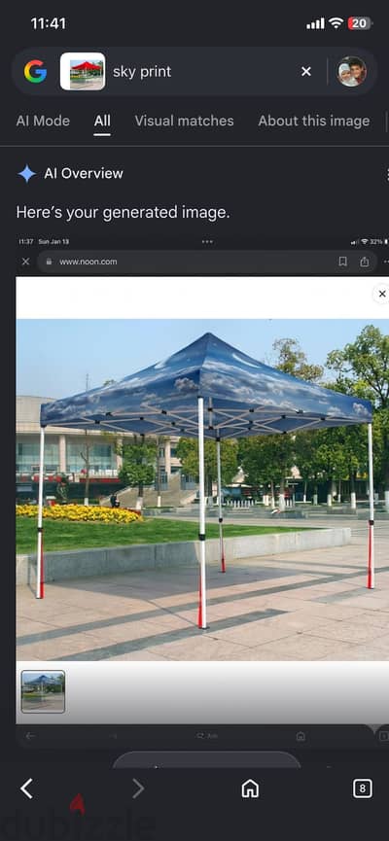Open AI Overview three-dot options menu
Screen dimensions: 389x841
pos(386,174)
